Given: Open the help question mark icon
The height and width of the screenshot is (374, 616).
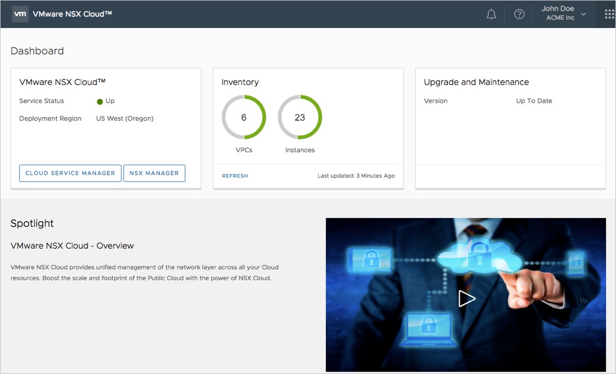Looking at the screenshot, I should pos(518,13).
